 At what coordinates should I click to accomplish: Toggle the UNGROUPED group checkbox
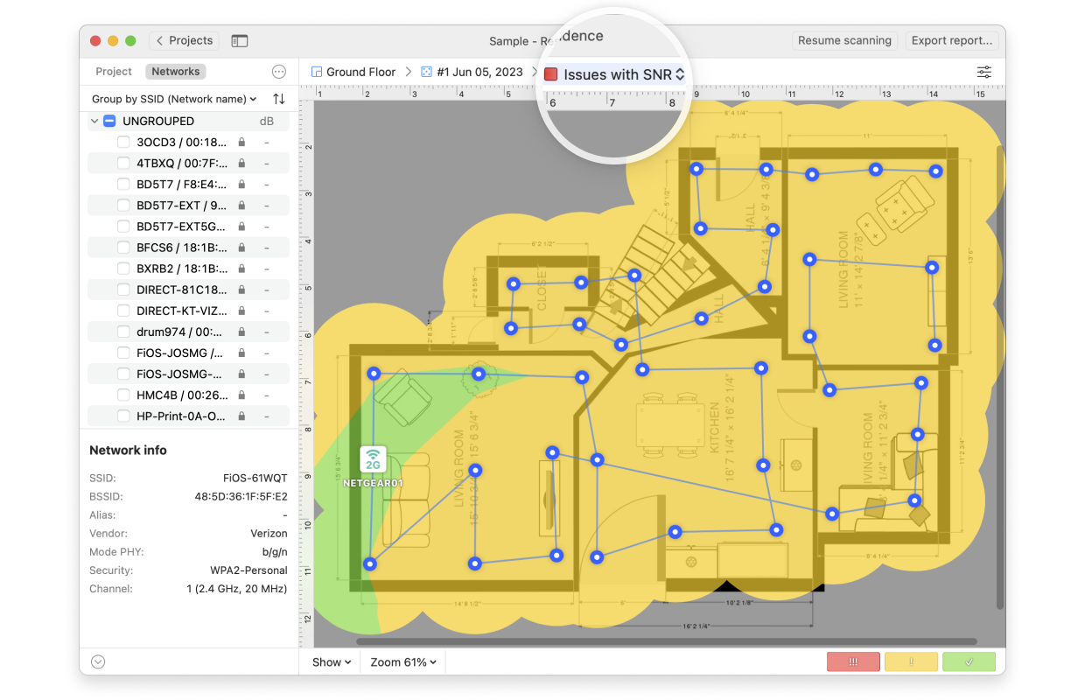(109, 121)
